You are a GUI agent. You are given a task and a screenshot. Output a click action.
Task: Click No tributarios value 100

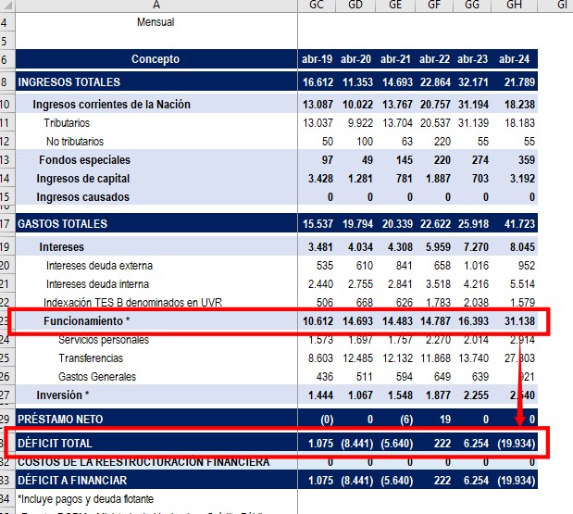(365, 142)
